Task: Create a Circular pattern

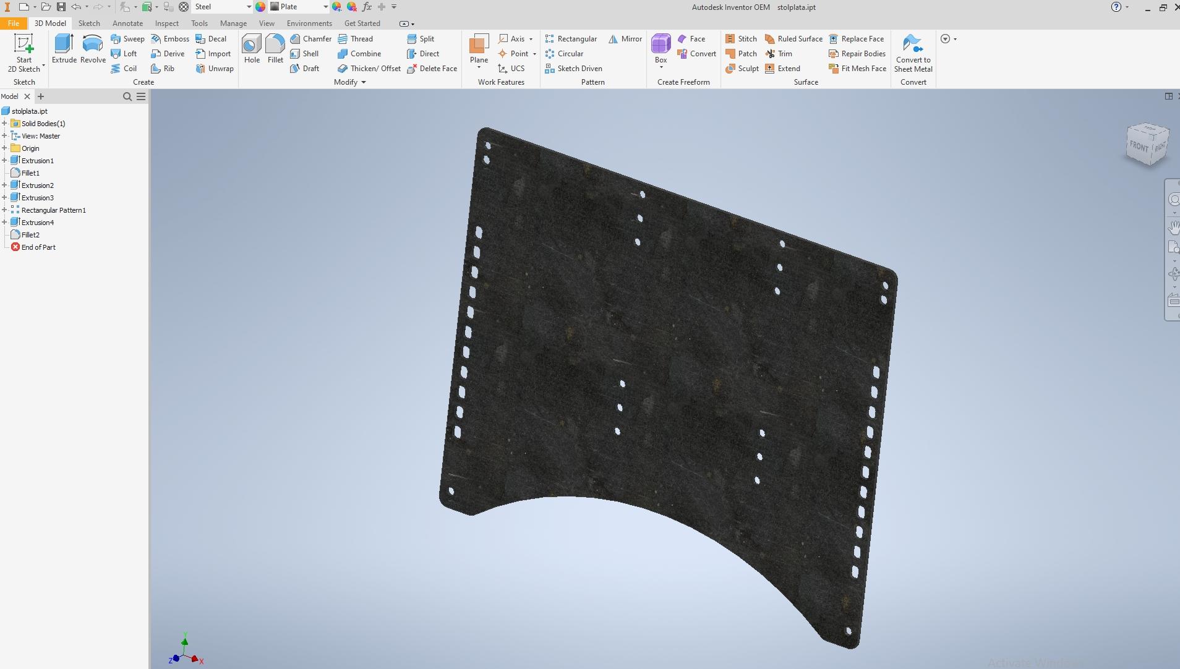Action: pos(564,53)
